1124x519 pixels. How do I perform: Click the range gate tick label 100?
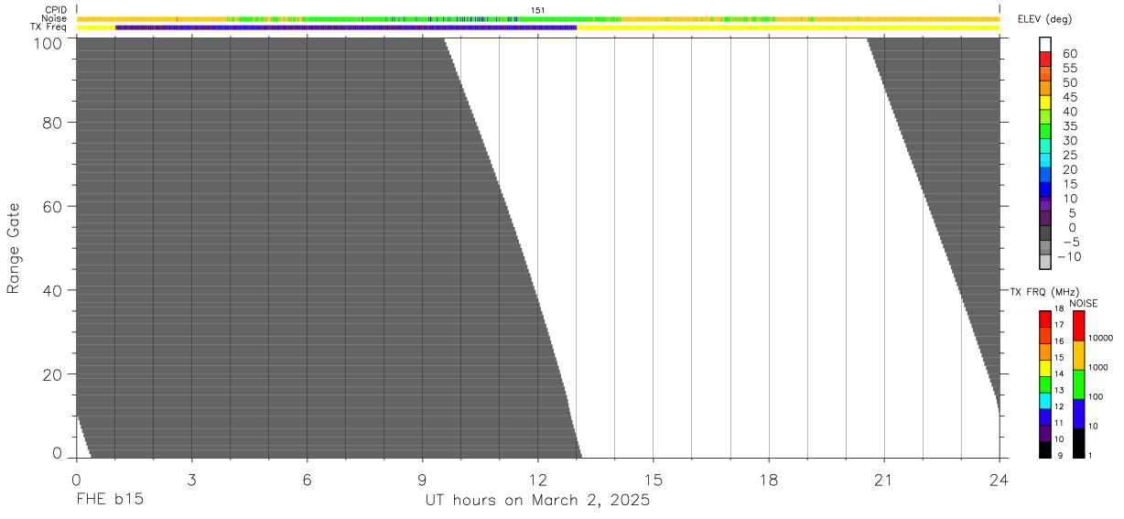[x=47, y=43]
